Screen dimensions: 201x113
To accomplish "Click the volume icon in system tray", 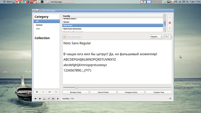I will pos(176,2).
